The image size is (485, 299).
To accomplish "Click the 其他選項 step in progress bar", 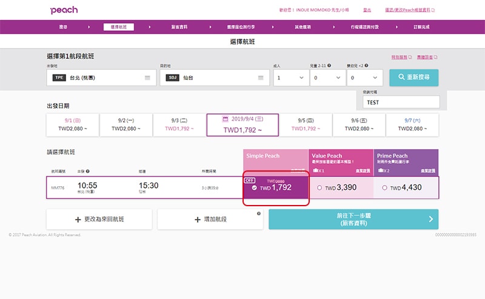I will (x=303, y=27).
